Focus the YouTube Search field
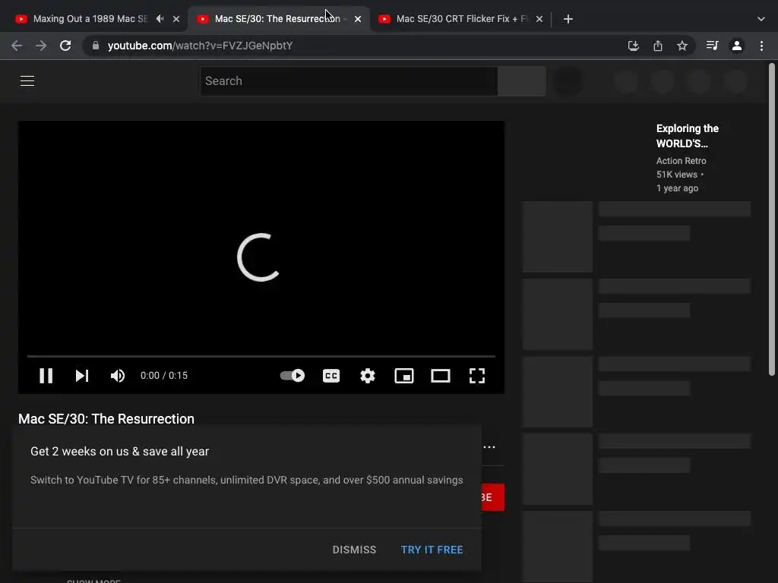 (348, 80)
